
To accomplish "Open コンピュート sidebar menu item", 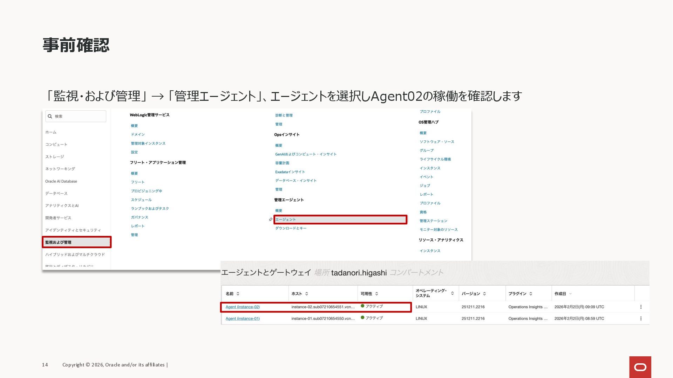I will 56,145.
